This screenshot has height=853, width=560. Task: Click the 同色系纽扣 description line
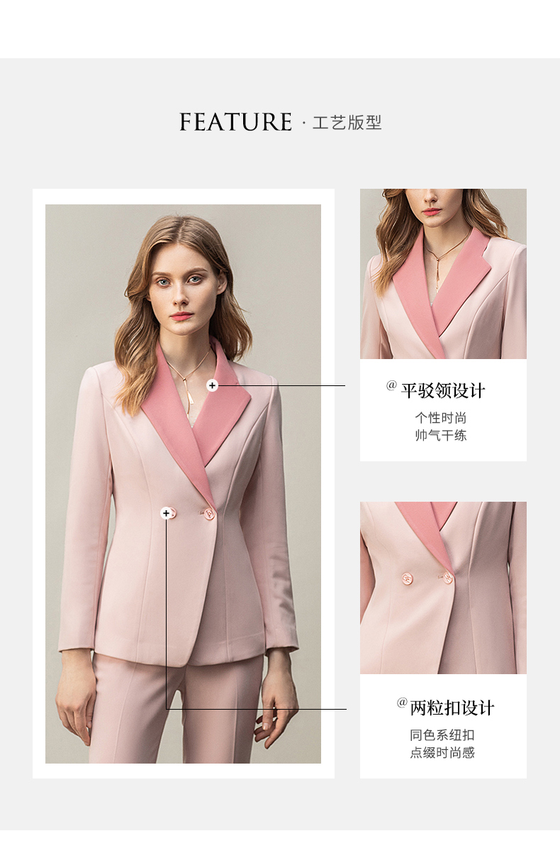point(442,735)
